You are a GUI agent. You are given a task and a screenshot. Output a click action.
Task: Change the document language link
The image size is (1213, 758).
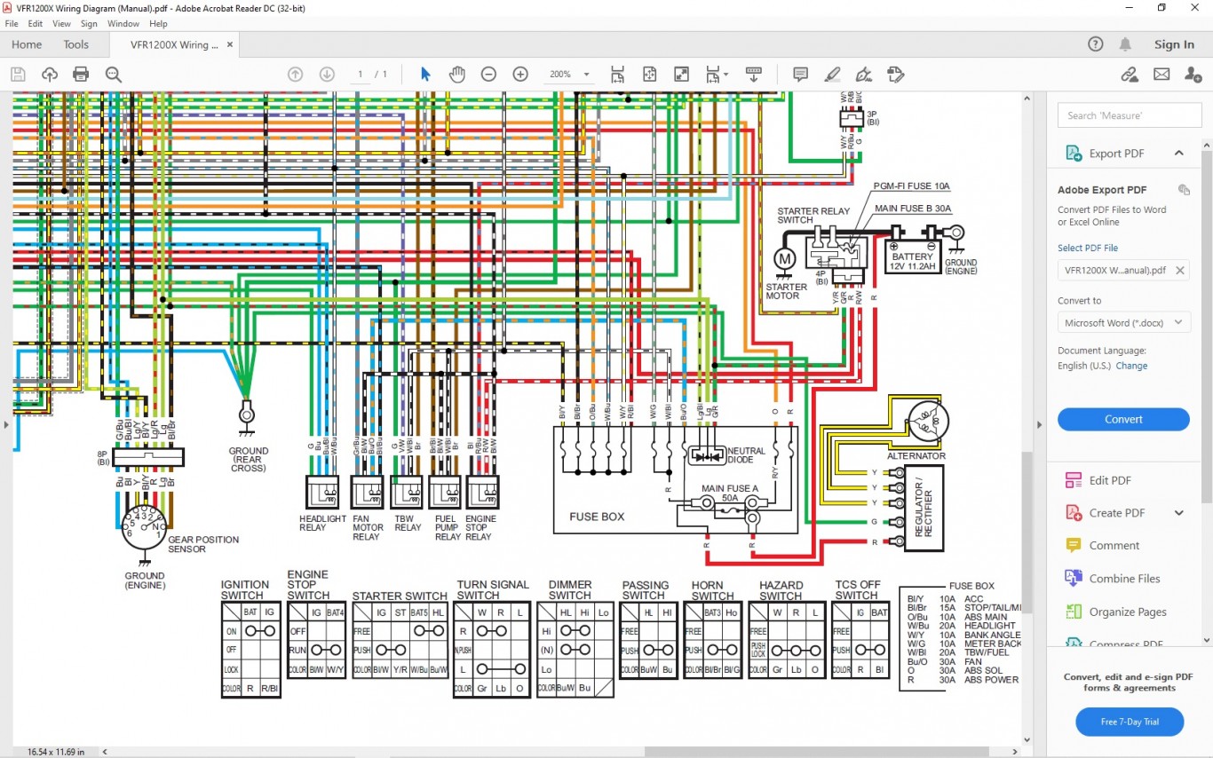pyautogui.click(x=1131, y=366)
